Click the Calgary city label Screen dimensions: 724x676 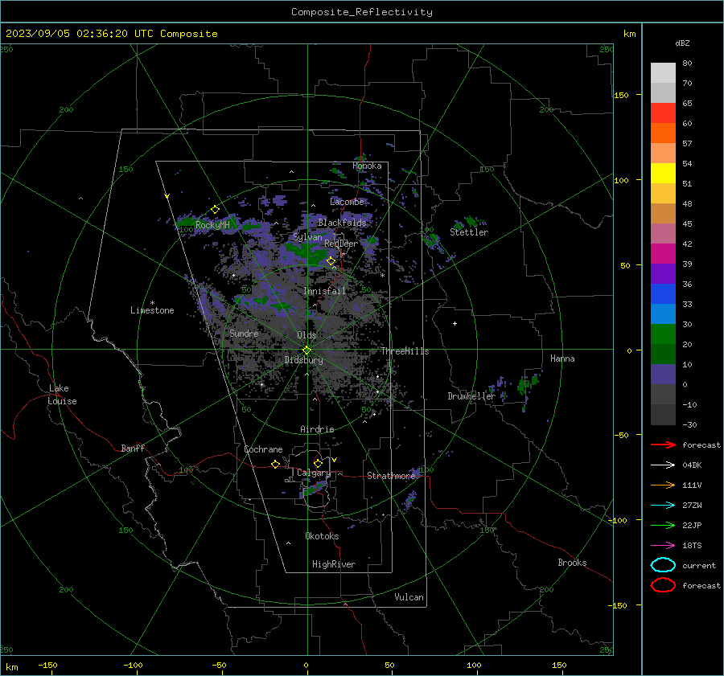[x=314, y=473]
